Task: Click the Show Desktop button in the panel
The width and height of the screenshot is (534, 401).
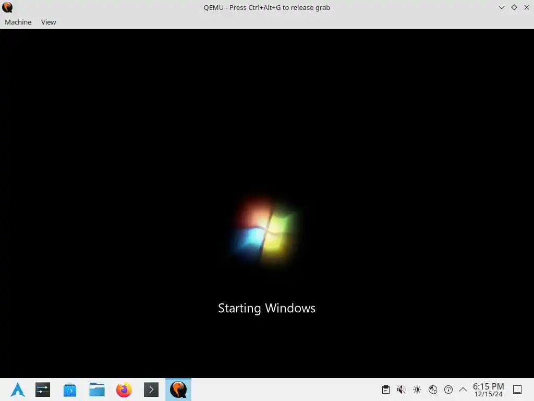Action: (x=517, y=390)
